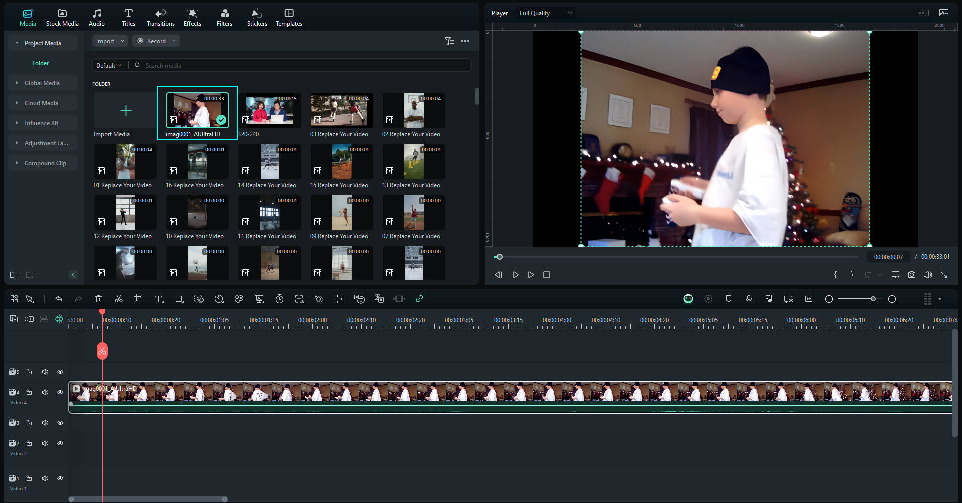Open the text tool in the timeline toolbar
The width and height of the screenshot is (962, 503).
point(159,299)
